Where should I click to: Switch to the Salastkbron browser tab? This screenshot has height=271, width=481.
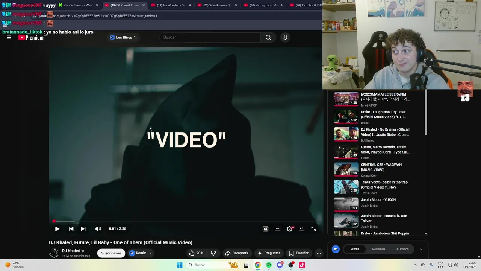(x=217, y=5)
